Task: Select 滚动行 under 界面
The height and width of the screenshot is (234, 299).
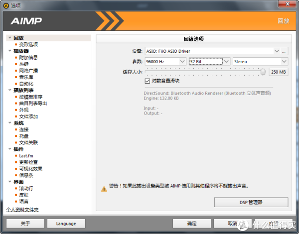Action: [26, 189]
